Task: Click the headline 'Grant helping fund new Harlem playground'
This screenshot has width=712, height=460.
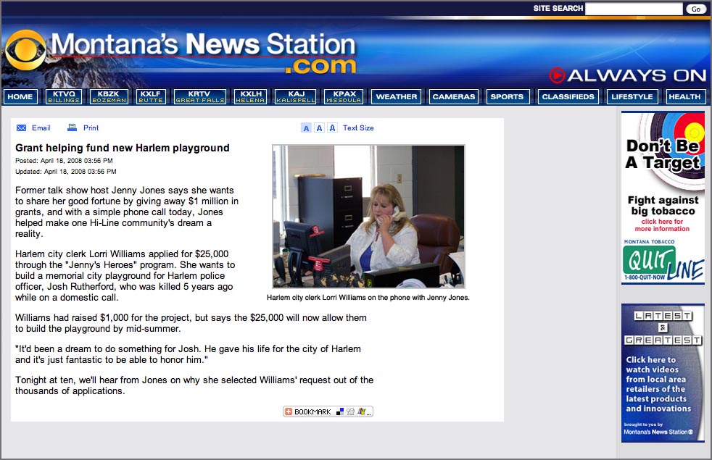Action: click(x=123, y=148)
